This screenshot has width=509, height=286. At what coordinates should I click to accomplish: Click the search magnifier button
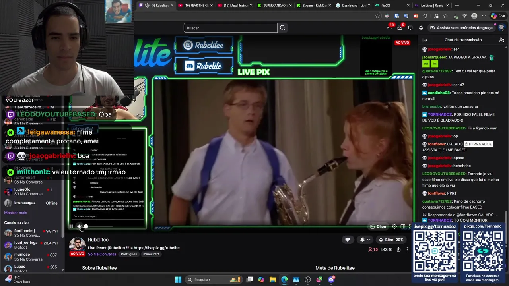tap(282, 28)
